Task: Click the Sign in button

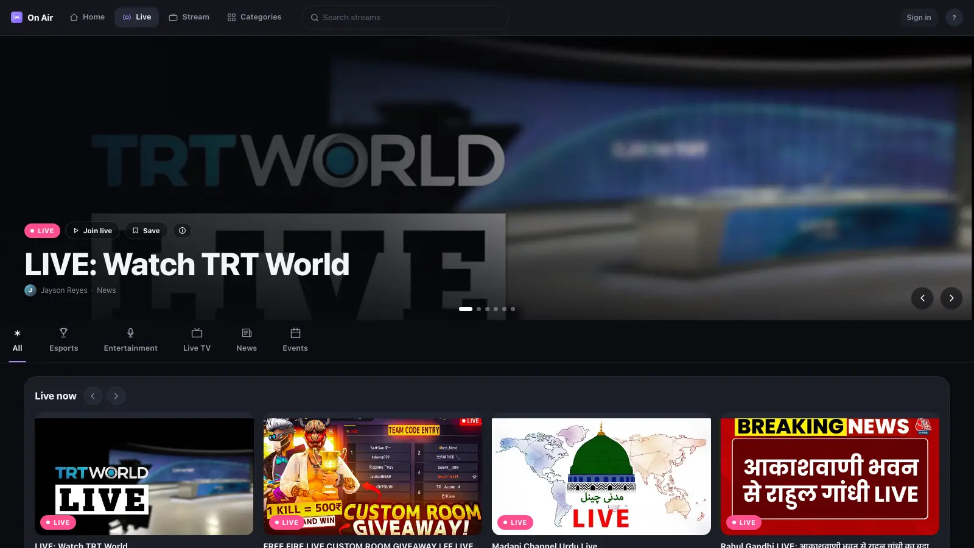Action: click(x=919, y=18)
